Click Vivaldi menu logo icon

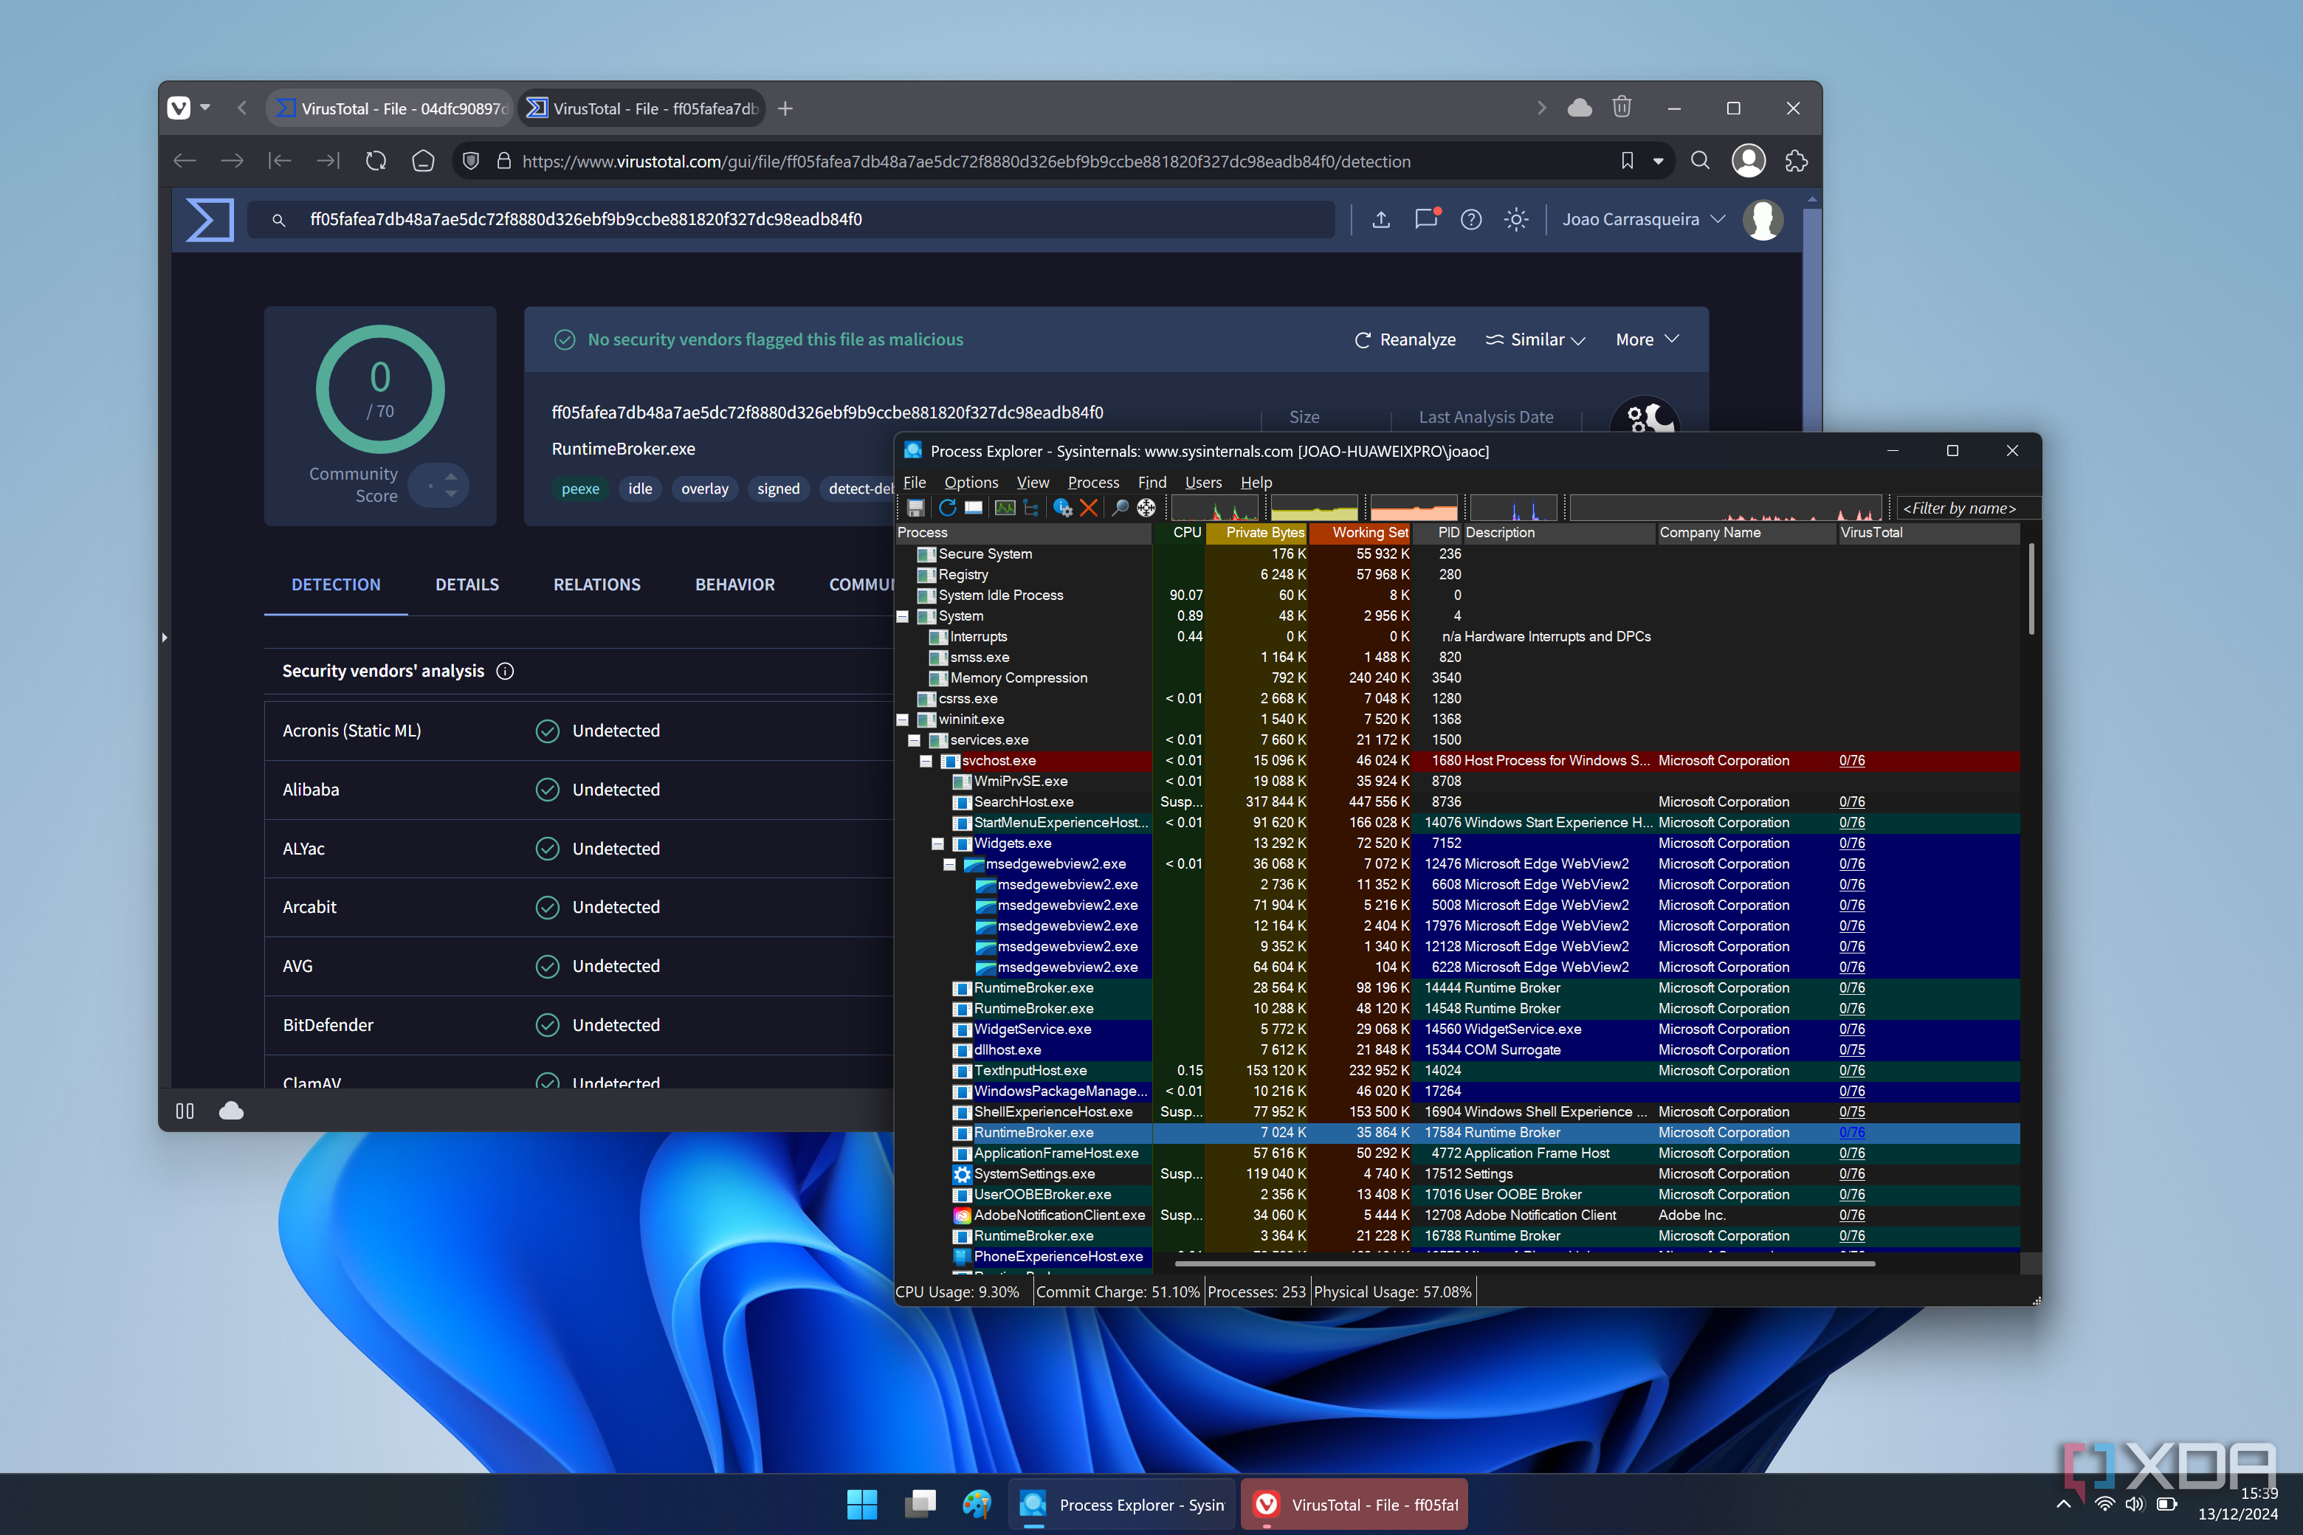pyautogui.click(x=179, y=108)
